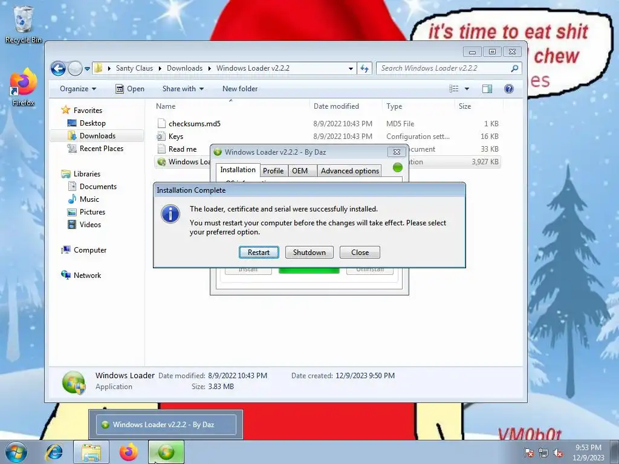
Task: Toggle the preview pane icon
Action: [x=487, y=89]
